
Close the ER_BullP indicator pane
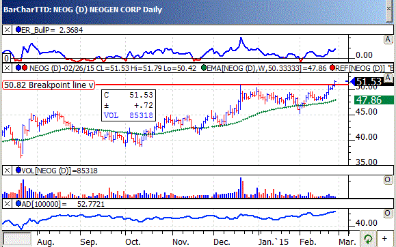pos(7,30)
